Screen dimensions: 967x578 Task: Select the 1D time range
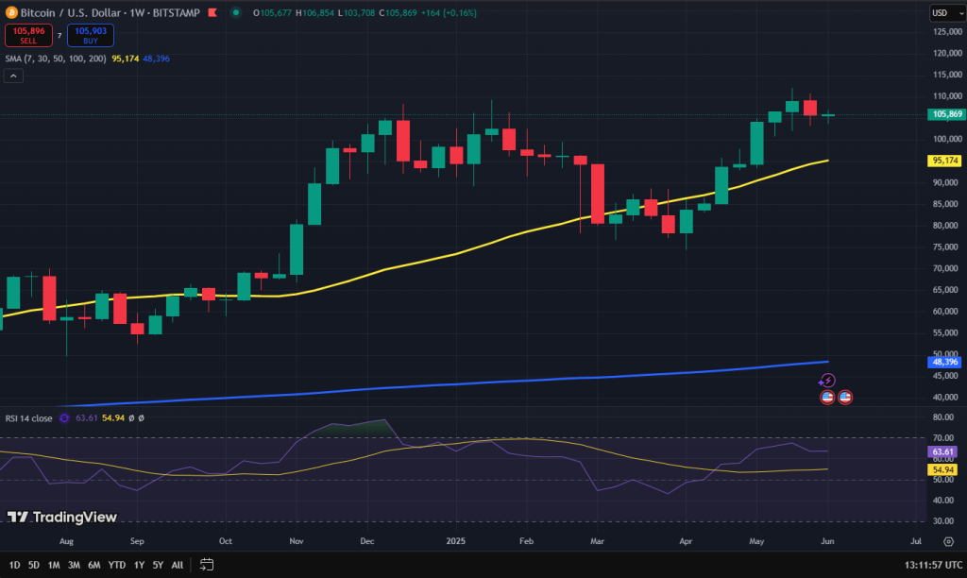click(x=14, y=565)
